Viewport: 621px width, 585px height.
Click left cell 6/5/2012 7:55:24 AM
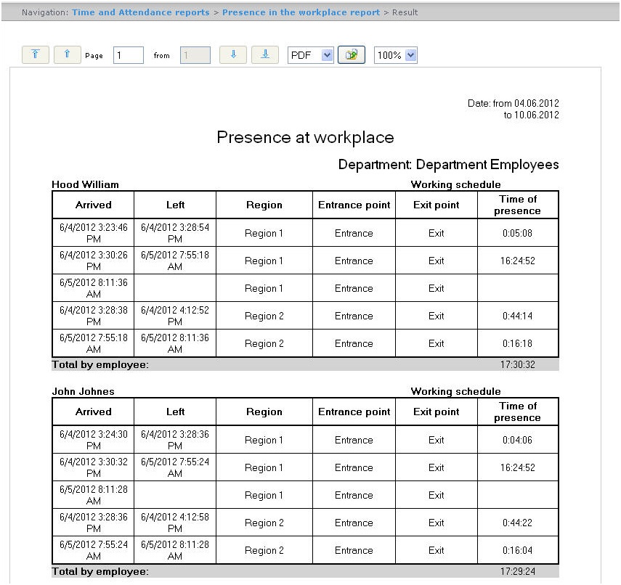pos(175,467)
